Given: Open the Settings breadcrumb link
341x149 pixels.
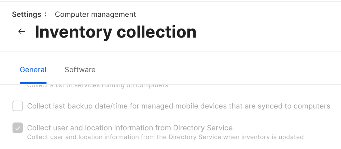Looking at the screenshot, I should 27,15.
